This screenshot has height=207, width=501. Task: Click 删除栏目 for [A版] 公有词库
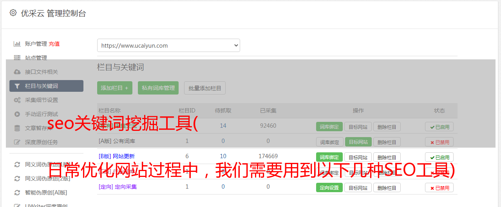387,142
